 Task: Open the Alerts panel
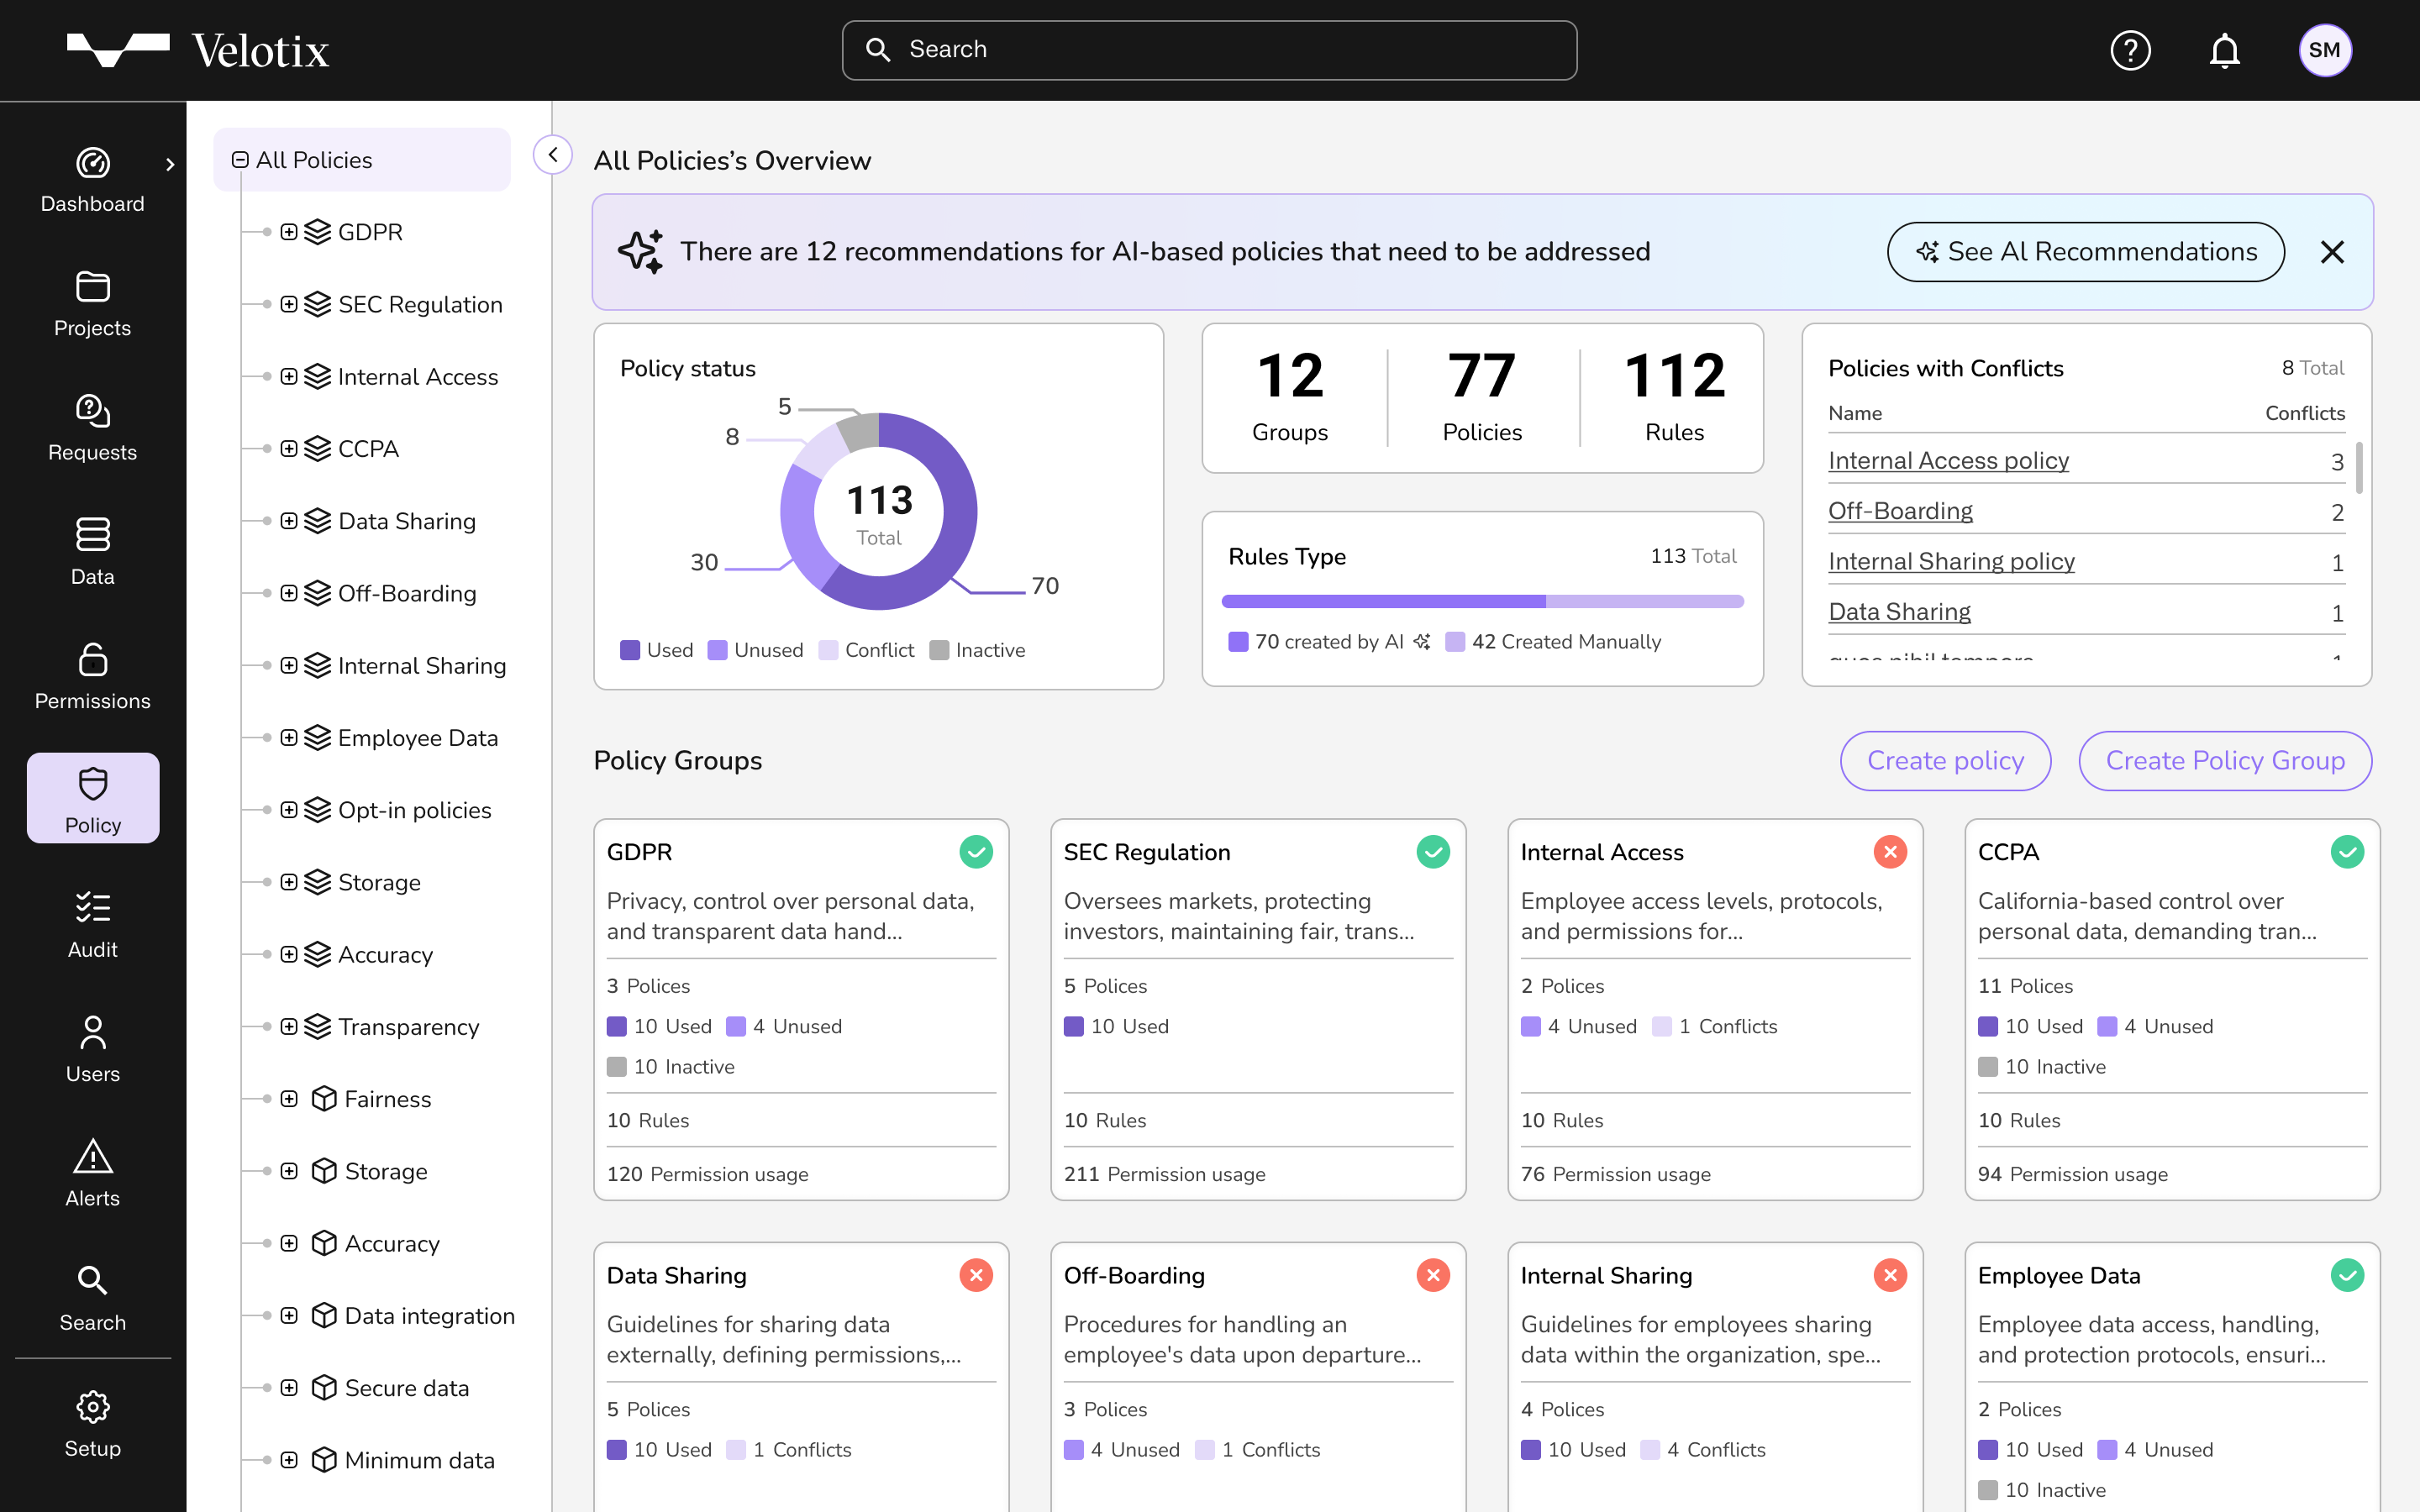pos(92,1174)
